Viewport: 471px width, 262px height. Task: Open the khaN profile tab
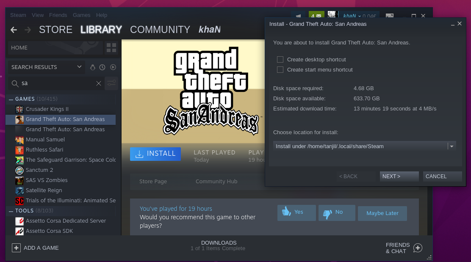(x=210, y=29)
